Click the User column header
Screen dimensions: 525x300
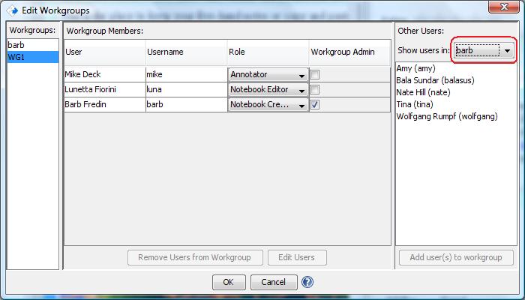click(104, 52)
